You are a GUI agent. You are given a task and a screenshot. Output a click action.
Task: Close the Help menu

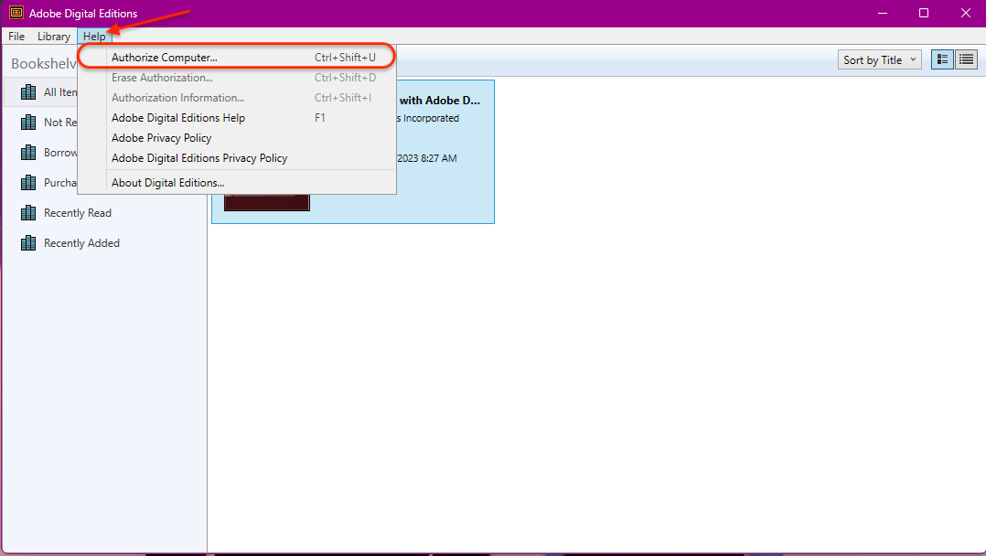coord(94,37)
